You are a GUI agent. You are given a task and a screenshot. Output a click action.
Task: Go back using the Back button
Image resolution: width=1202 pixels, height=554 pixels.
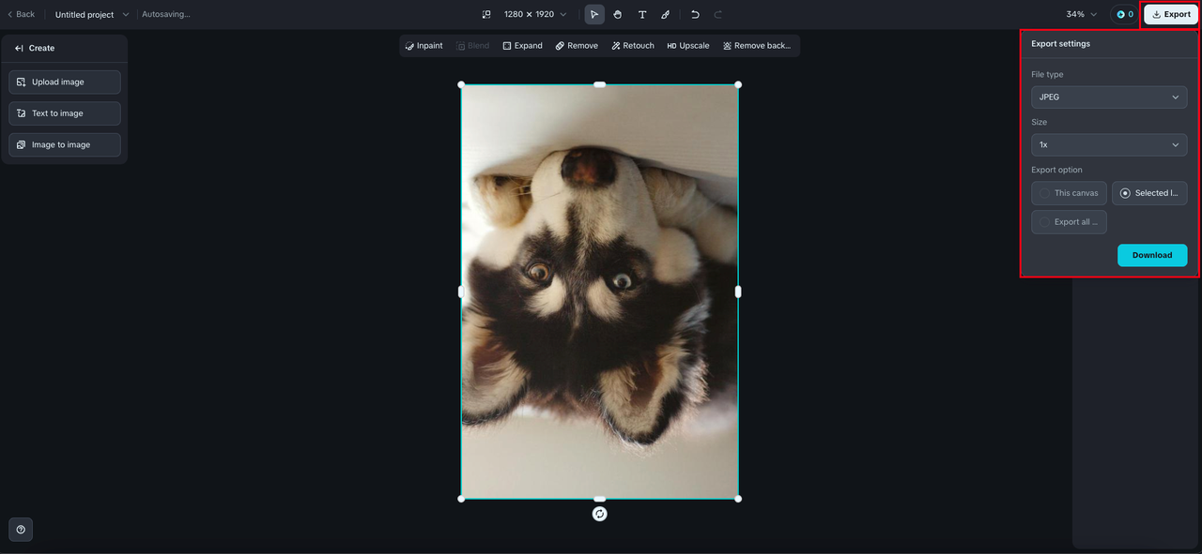pyautogui.click(x=21, y=14)
